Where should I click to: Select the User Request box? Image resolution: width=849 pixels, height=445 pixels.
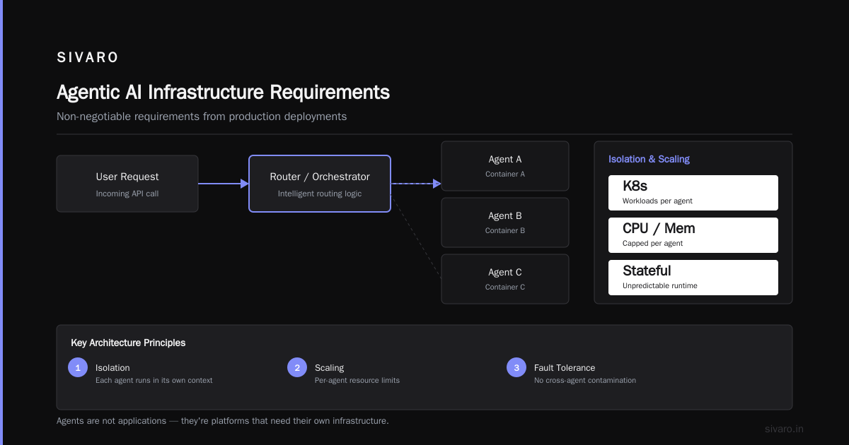[x=127, y=184]
